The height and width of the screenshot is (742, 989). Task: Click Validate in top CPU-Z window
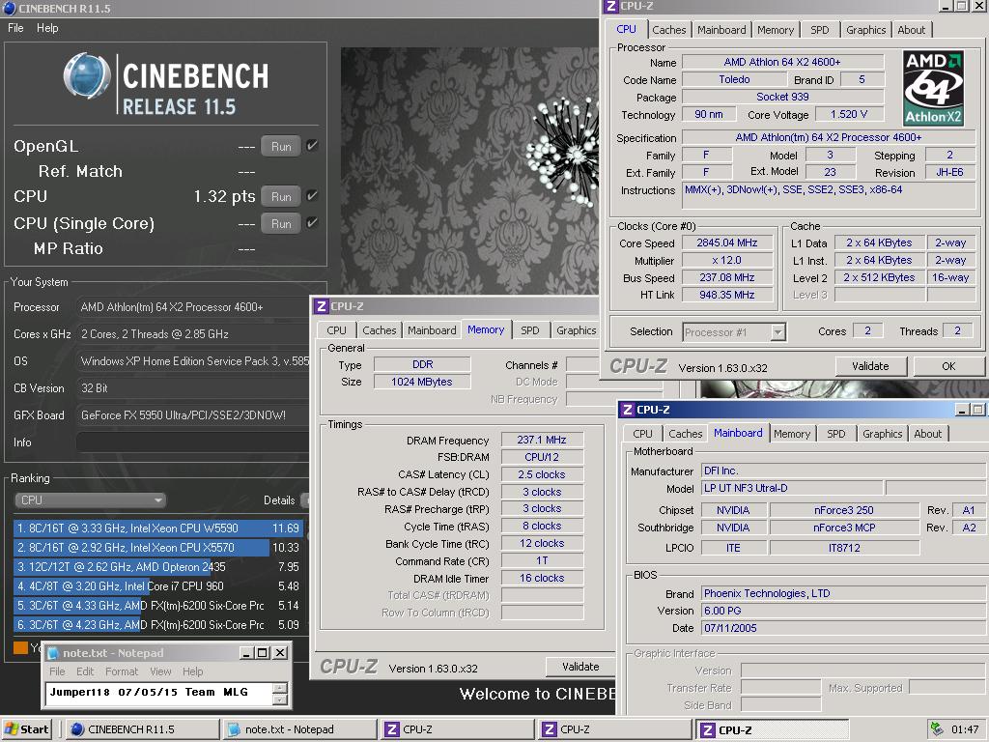(x=870, y=366)
